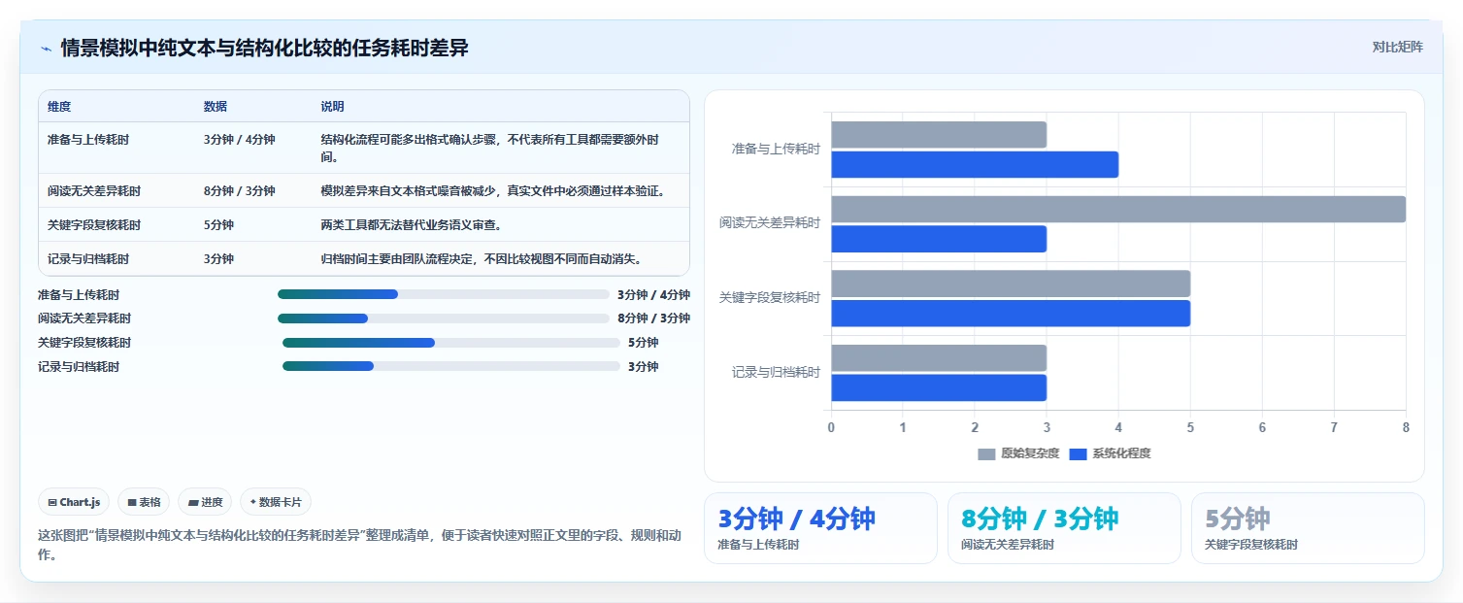
Task: Click the x-axis tick label 8
Action: [x=1406, y=428]
